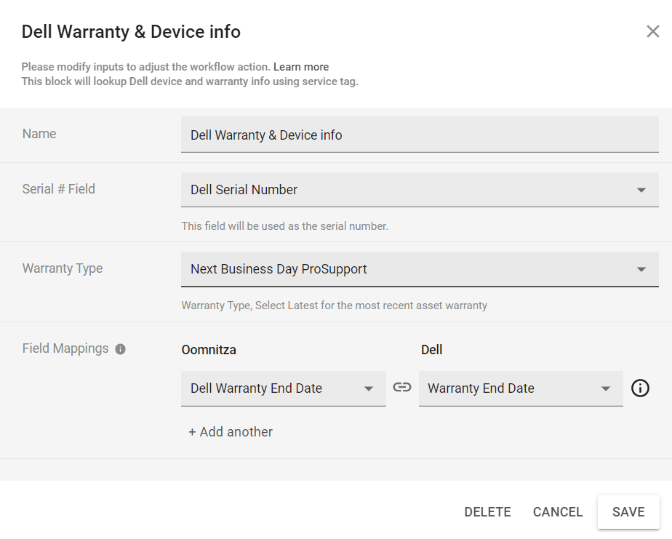Open the Learn more link

coord(301,66)
